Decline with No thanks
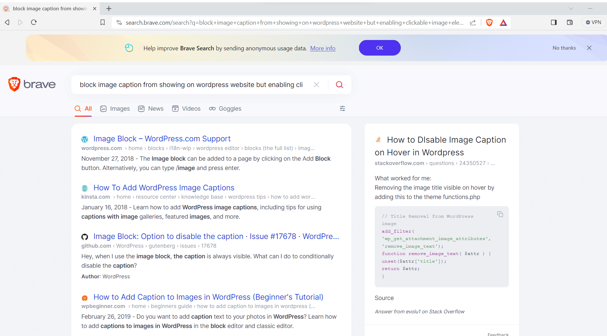This screenshot has width=607, height=336. click(x=564, y=48)
